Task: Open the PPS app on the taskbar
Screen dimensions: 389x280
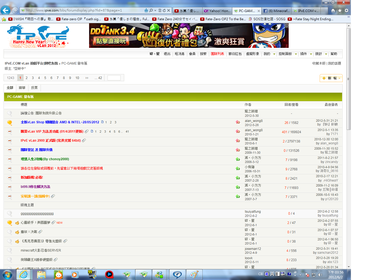Action: pos(58,275)
